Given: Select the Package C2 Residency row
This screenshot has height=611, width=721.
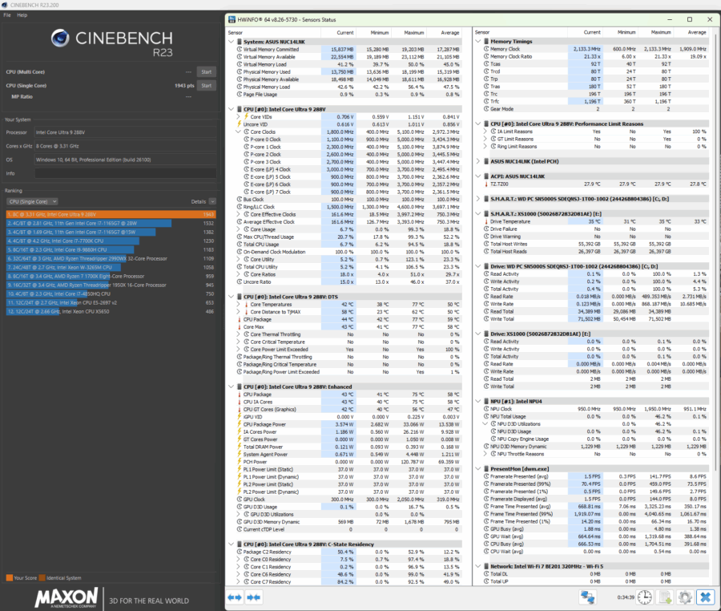Looking at the screenshot, I should [348, 552].
